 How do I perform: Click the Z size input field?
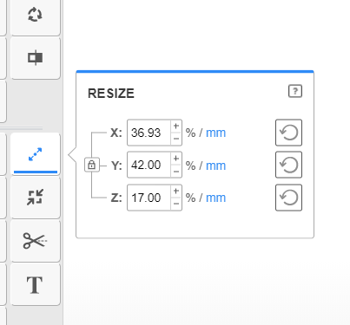149,198
